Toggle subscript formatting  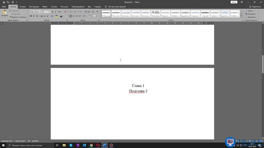pyautogui.click(x=45, y=16)
